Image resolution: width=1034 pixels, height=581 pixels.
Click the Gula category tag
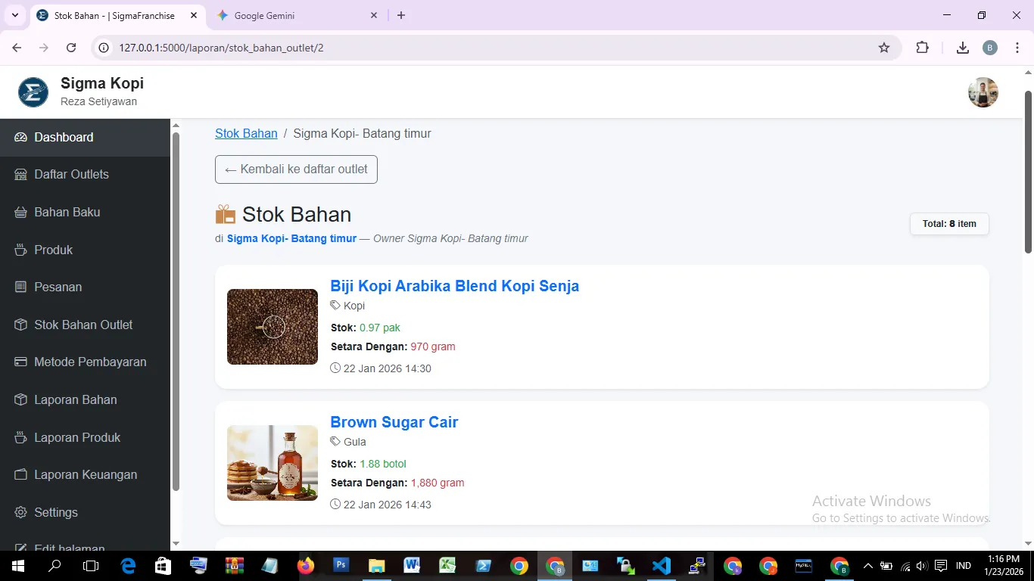coord(348,442)
